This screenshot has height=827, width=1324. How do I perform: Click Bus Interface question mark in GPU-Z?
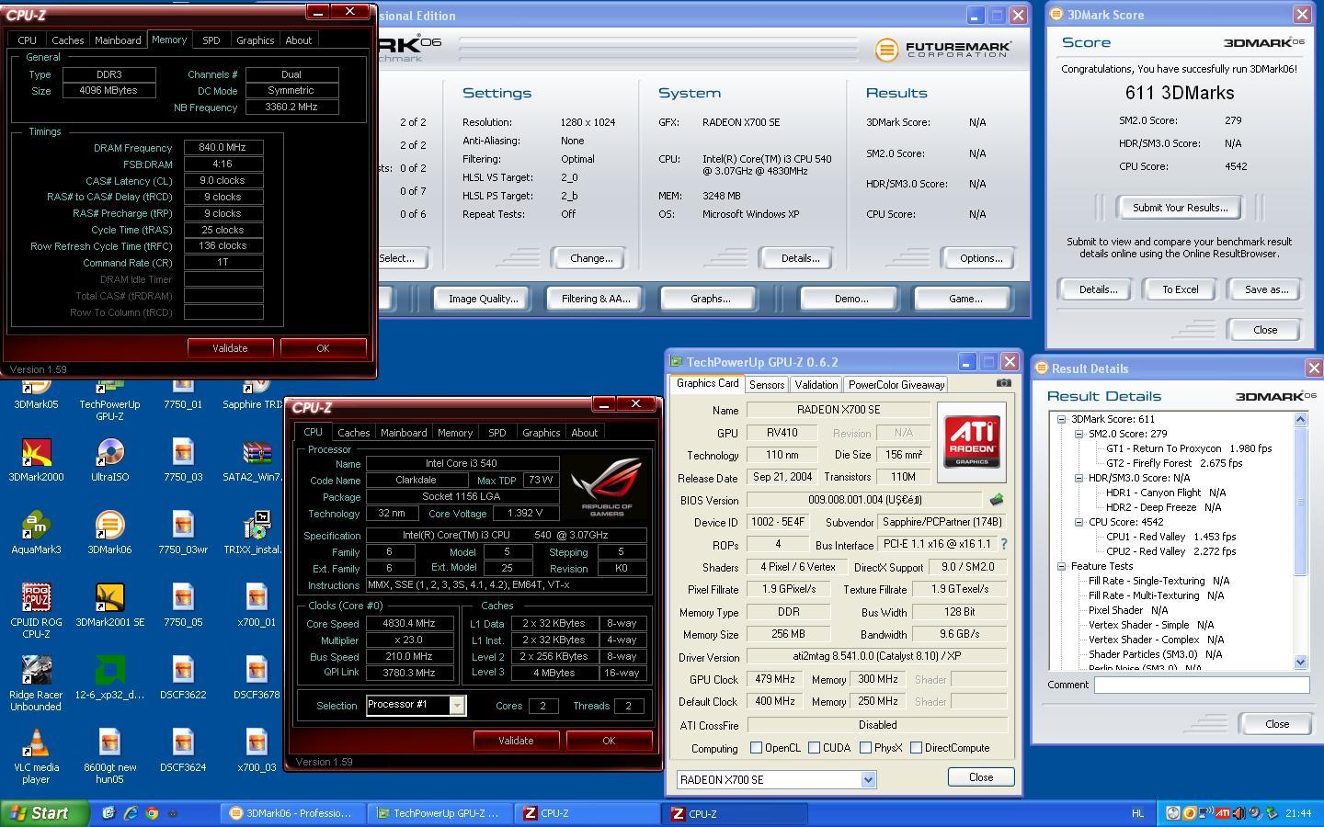point(1004,544)
